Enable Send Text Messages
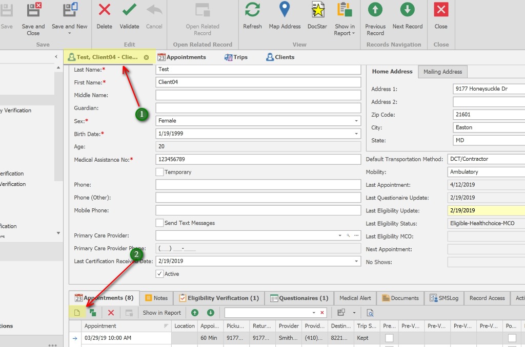The image size is (525, 347). 159,223
